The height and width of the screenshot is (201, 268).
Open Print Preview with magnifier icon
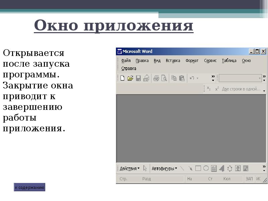(164, 78)
